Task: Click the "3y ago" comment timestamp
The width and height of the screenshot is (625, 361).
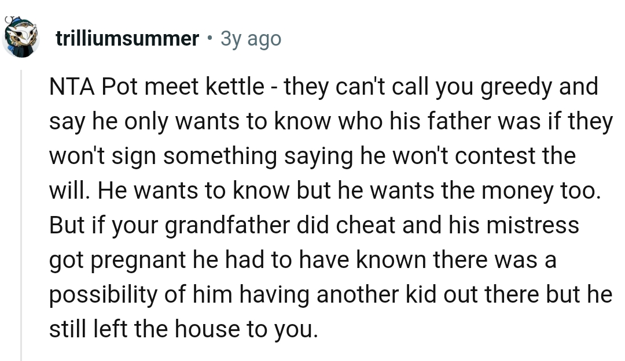Action: 251,39
